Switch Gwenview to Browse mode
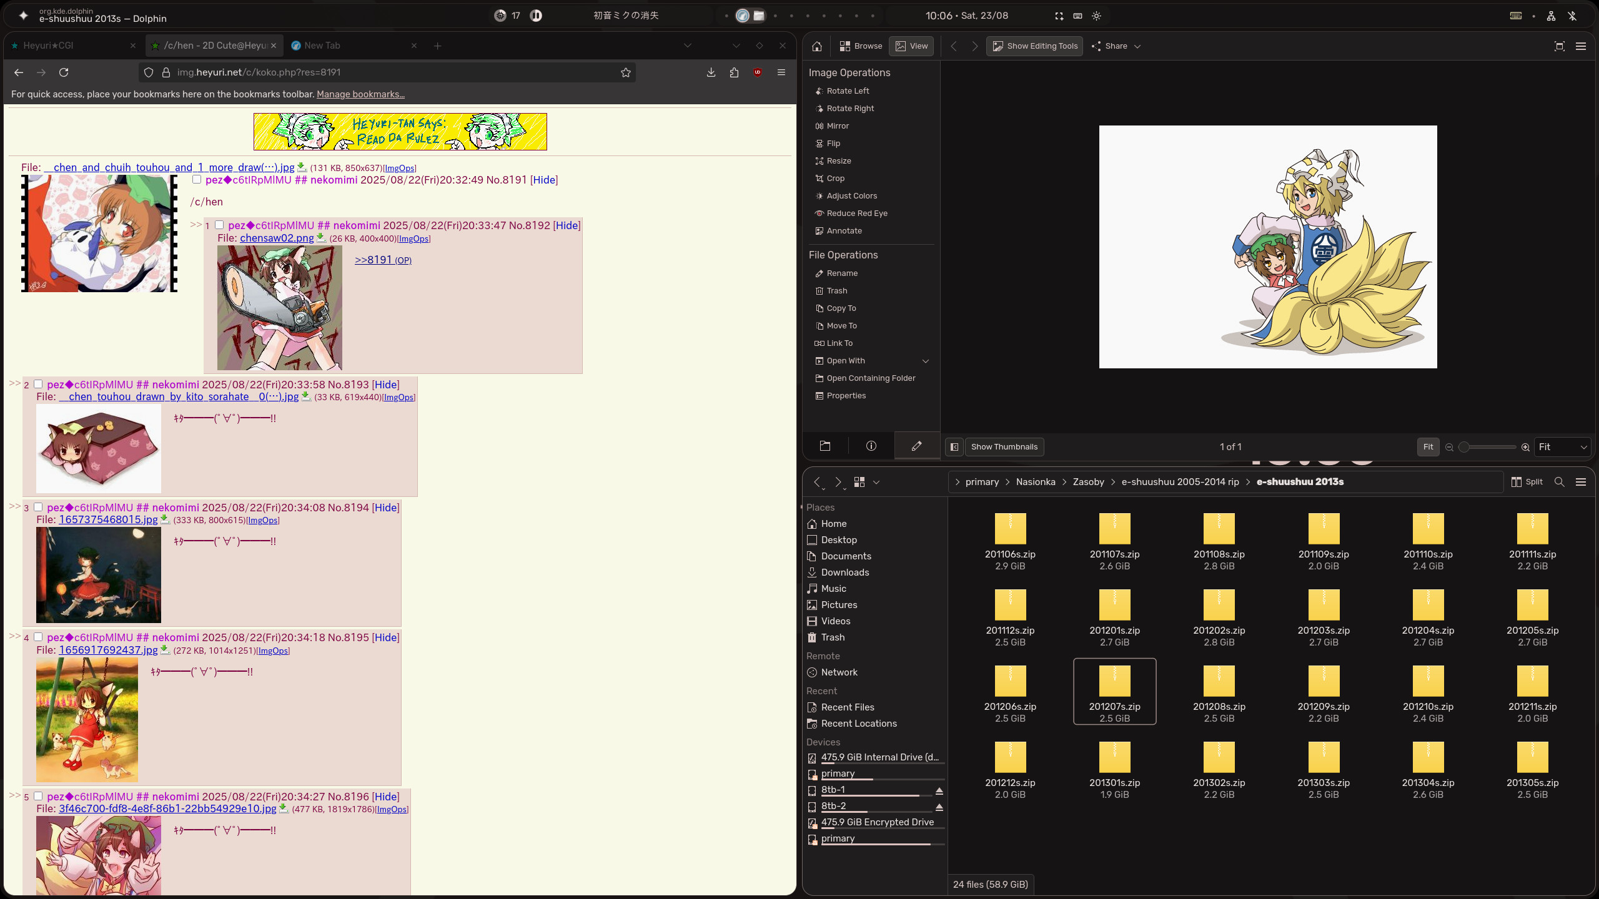The image size is (1599, 899). pos(860,46)
